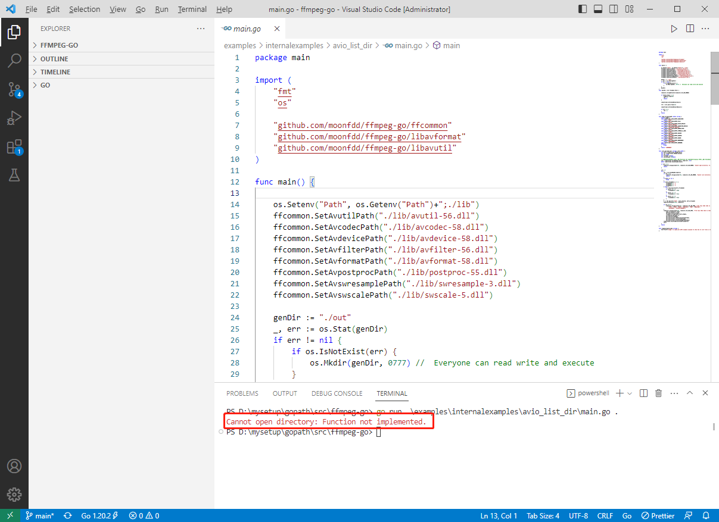Click Tab Size: 4 in the status bar

tap(543, 515)
